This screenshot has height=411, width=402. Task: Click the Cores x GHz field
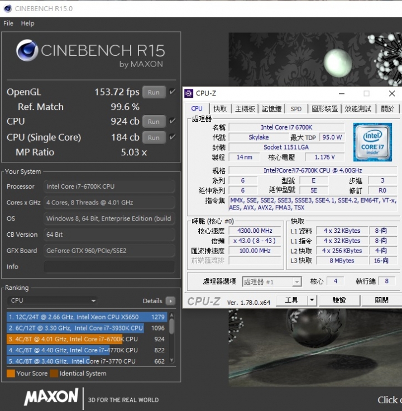tap(109, 203)
